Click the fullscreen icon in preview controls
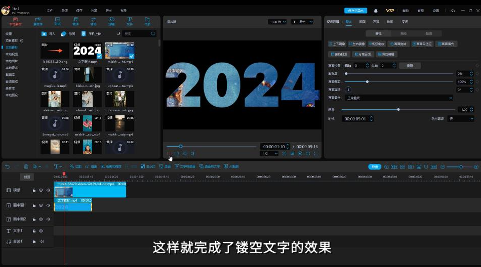The width and height of the screenshot is (481, 267). [x=315, y=154]
